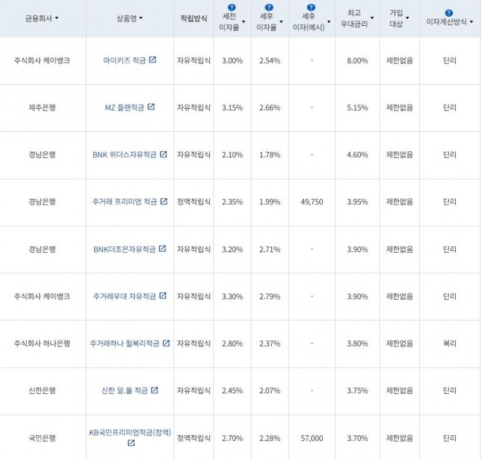
Task: Show help tooltip for 세후 이자(예시)
Action: 311,7
